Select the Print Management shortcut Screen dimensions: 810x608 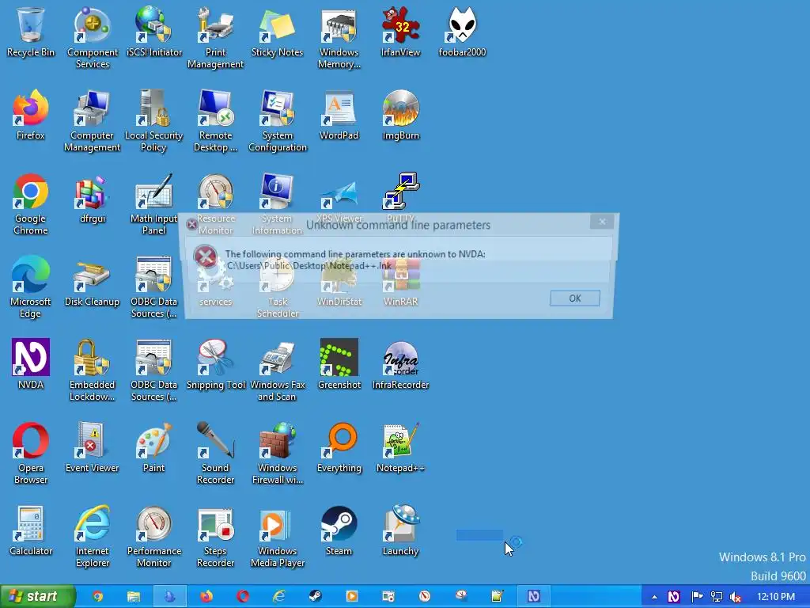coord(215,37)
